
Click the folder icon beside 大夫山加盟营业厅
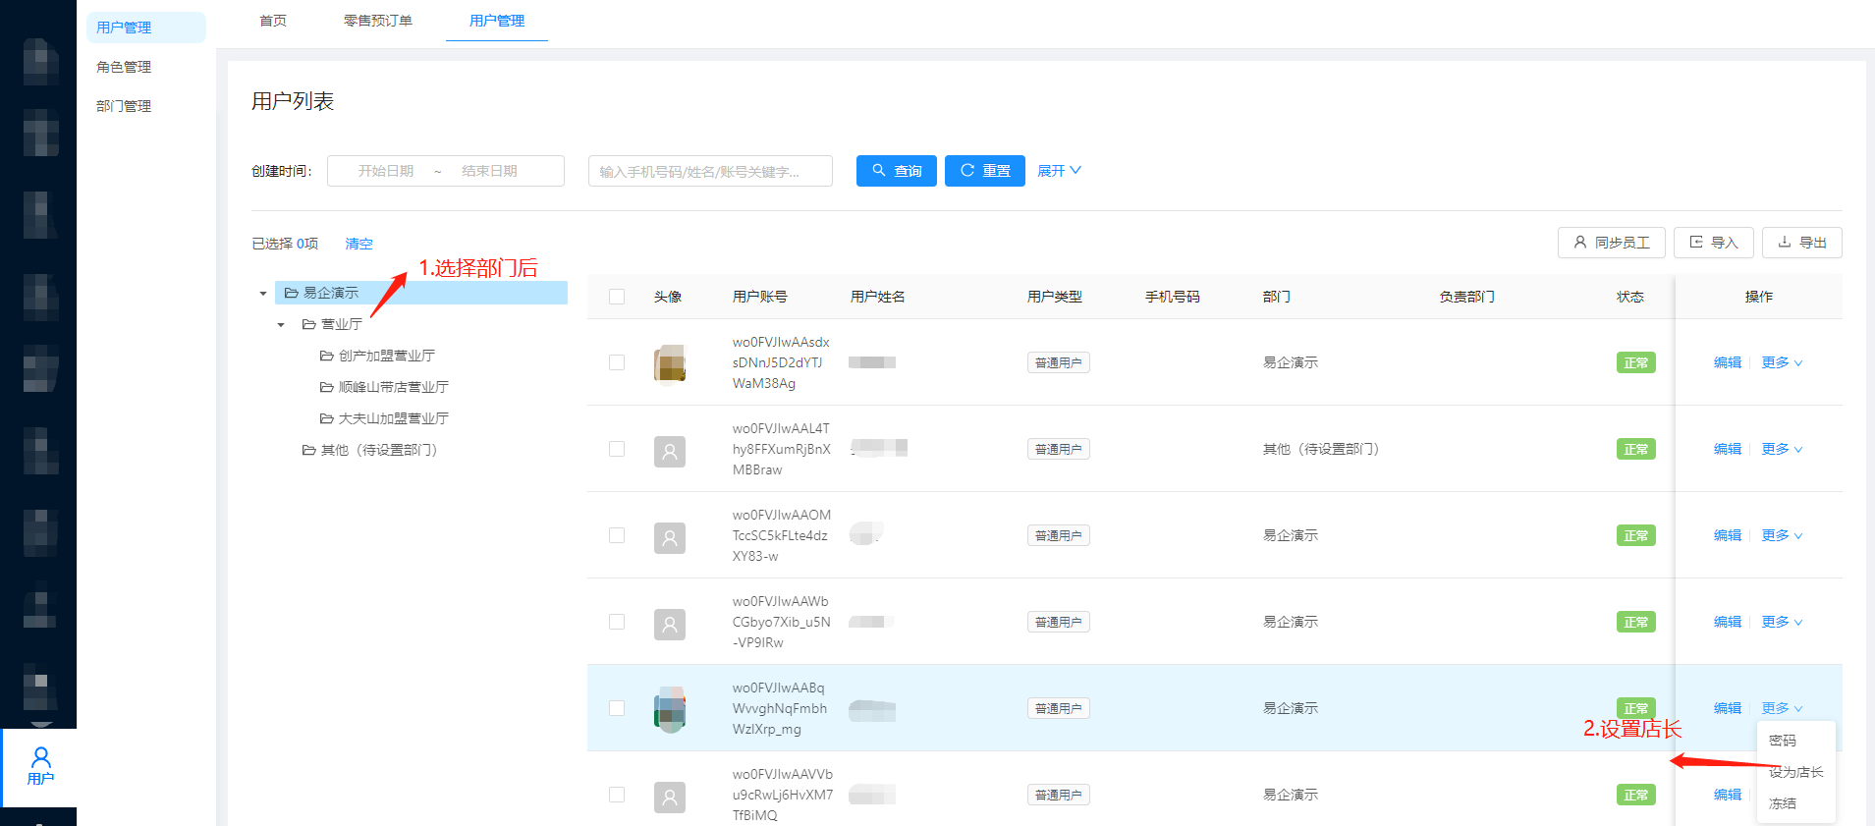(327, 418)
